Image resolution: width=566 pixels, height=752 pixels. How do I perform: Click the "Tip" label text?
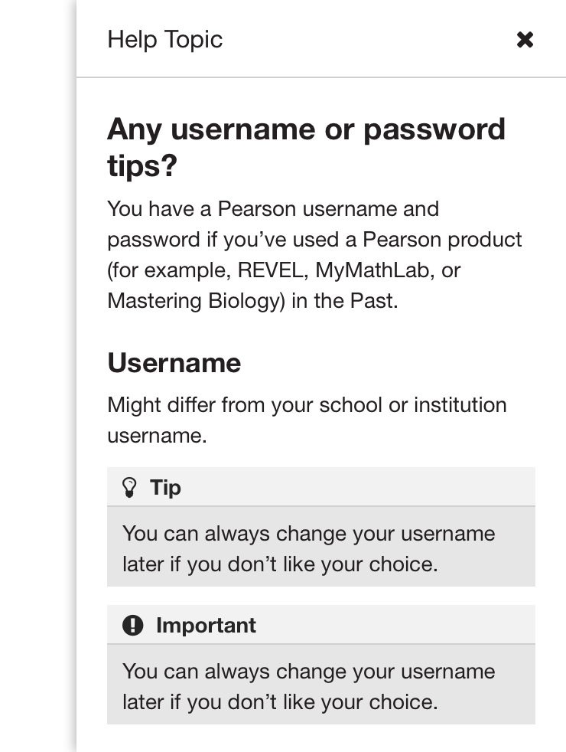[x=165, y=487]
